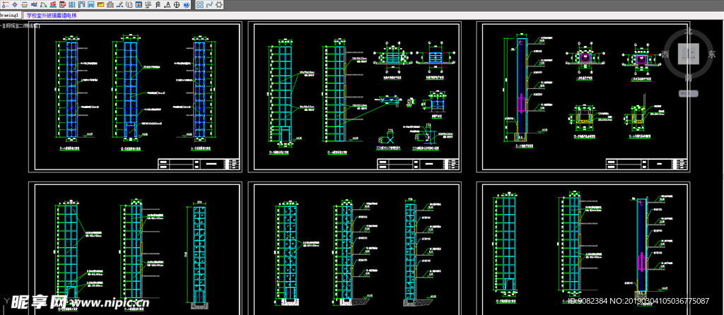Select the letter A text tool
Viewport: 724px width, 315px height.
167,4
